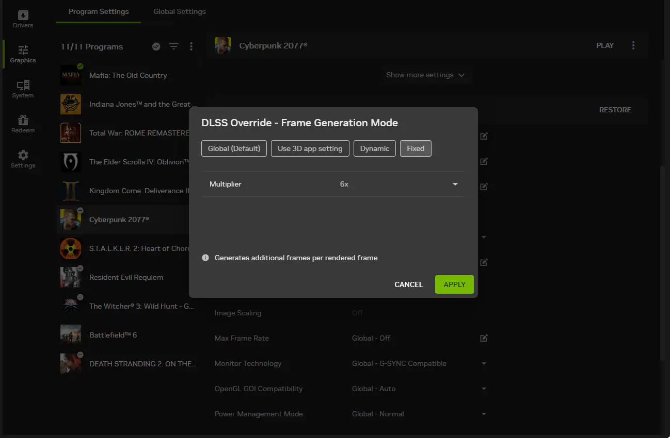Choose the Use 3D app setting option

(310, 148)
